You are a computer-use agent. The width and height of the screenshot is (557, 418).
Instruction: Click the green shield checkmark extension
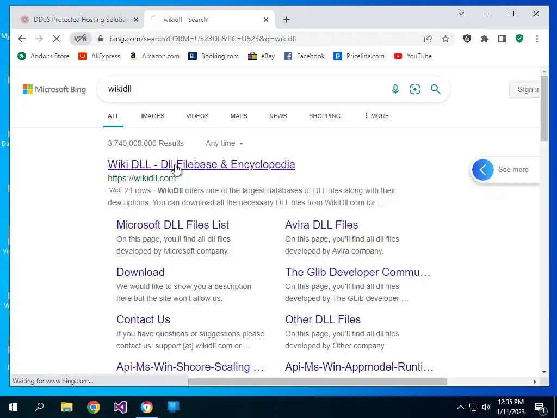[519, 39]
